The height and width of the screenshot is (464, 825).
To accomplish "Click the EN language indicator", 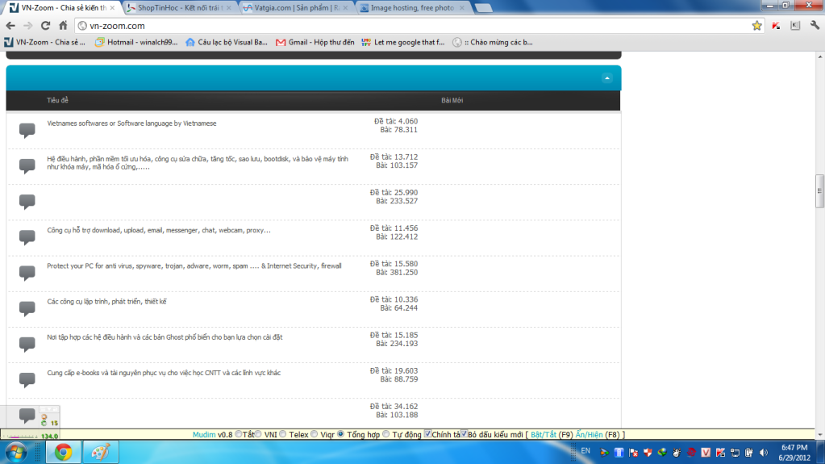I will pos(585,451).
